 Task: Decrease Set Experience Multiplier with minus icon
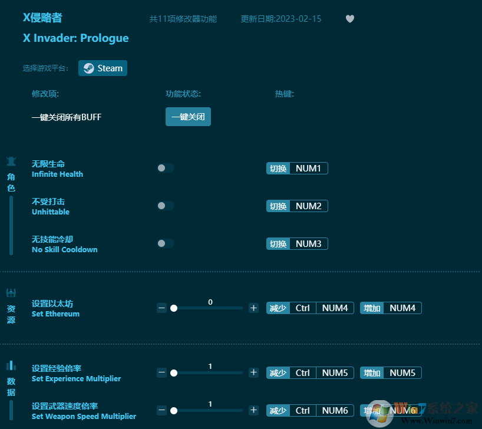(x=161, y=372)
